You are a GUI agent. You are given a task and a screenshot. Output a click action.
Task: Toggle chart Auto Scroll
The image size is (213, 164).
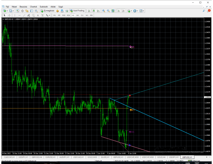(119, 11)
